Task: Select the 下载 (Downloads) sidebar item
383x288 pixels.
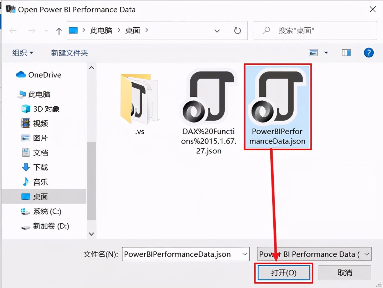Action: (40, 167)
